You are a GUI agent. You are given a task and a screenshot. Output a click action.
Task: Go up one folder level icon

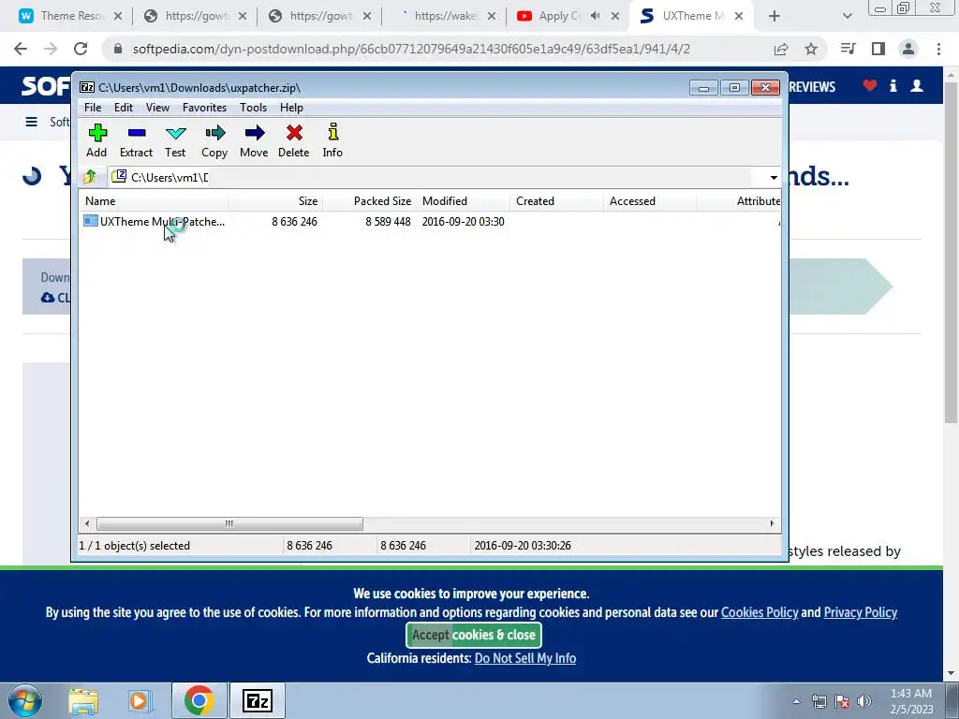coord(90,177)
